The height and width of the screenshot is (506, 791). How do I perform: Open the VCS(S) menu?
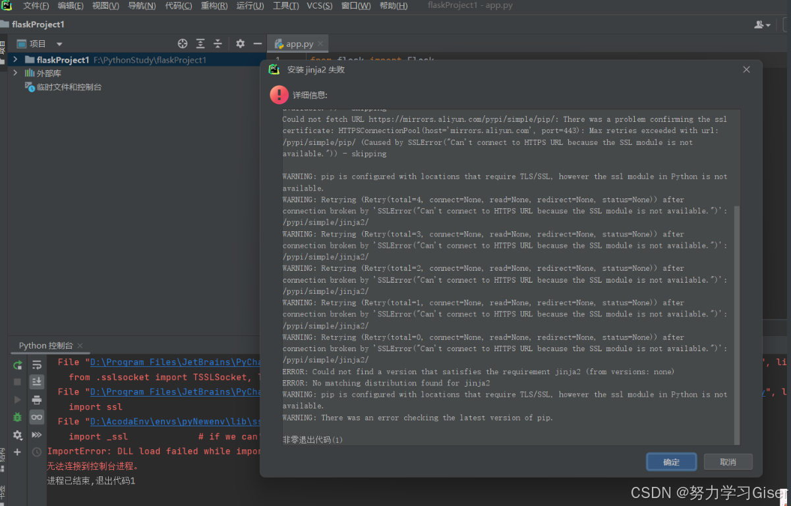click(x=320, y=6)
